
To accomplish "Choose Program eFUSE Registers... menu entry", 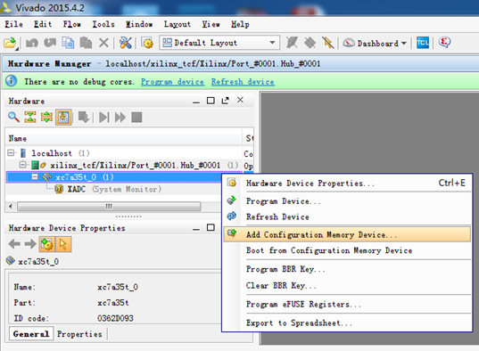I will tap(347, 305).
